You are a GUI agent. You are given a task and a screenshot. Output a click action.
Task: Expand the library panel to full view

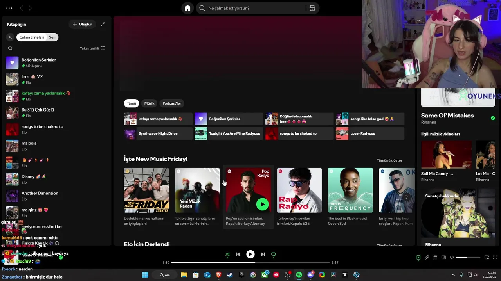coord(103,24)
